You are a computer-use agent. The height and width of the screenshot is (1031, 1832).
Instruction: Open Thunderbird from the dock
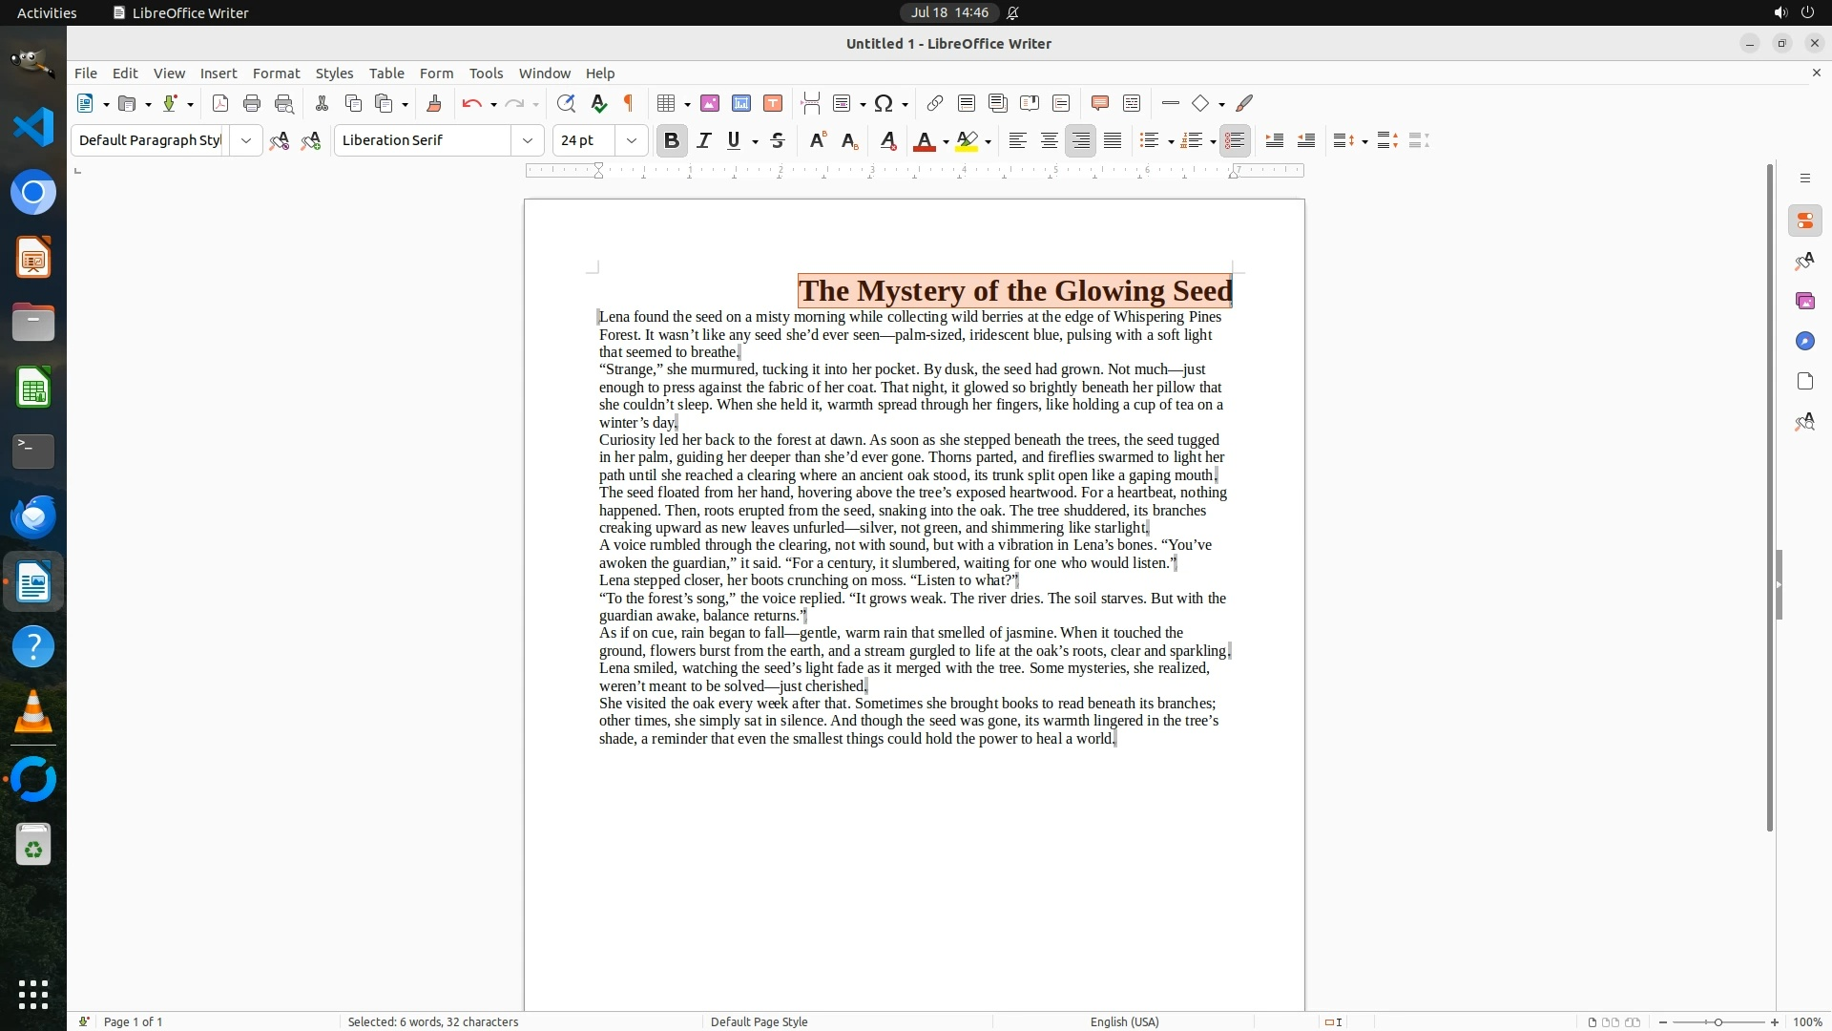tap(33, 516)
